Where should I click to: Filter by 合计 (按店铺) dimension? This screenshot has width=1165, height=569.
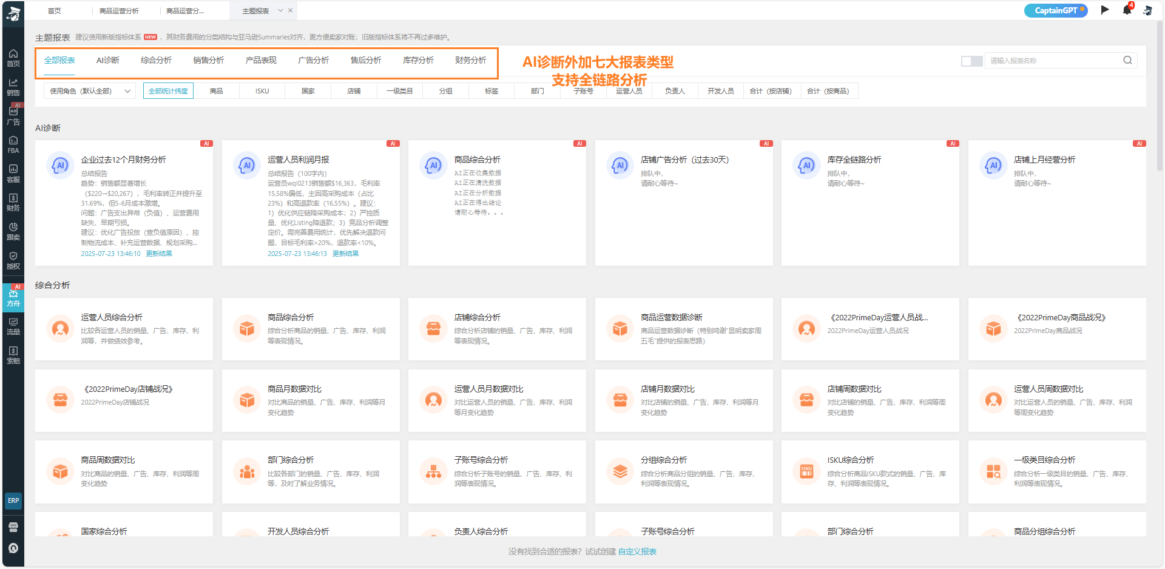771,91
